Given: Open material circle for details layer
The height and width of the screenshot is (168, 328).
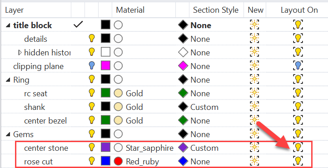Looking at the screenshot, I should coord(118,39).
